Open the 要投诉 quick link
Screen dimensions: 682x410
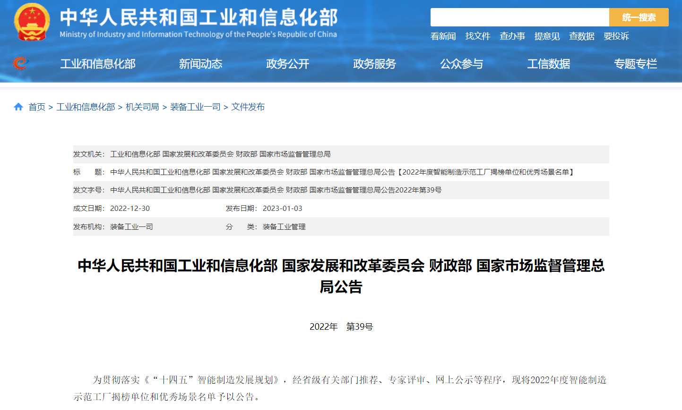(x=616, y=36)
